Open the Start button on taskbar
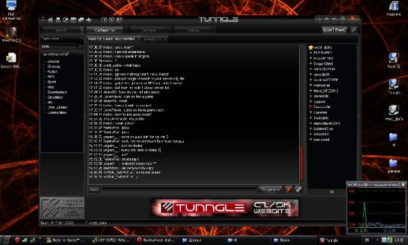The image size is (408, 245). click(5, 240)
